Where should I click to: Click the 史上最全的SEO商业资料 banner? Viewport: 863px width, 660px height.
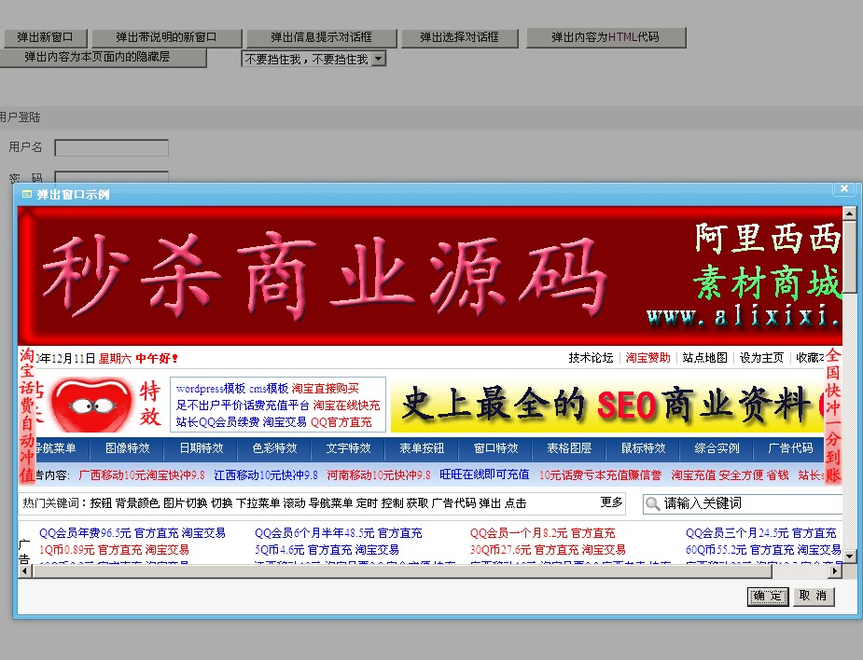tap(607, 406)
